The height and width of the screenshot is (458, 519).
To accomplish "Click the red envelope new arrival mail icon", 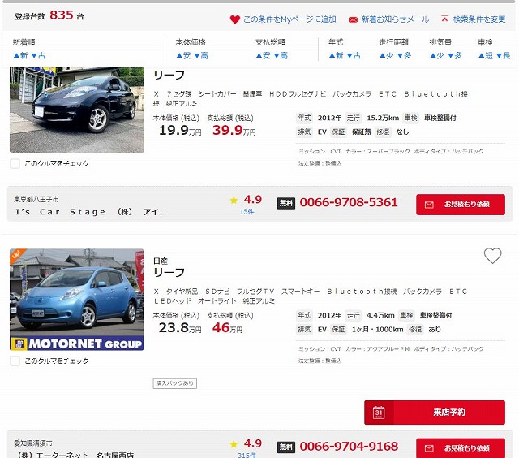I will [353, 19].
